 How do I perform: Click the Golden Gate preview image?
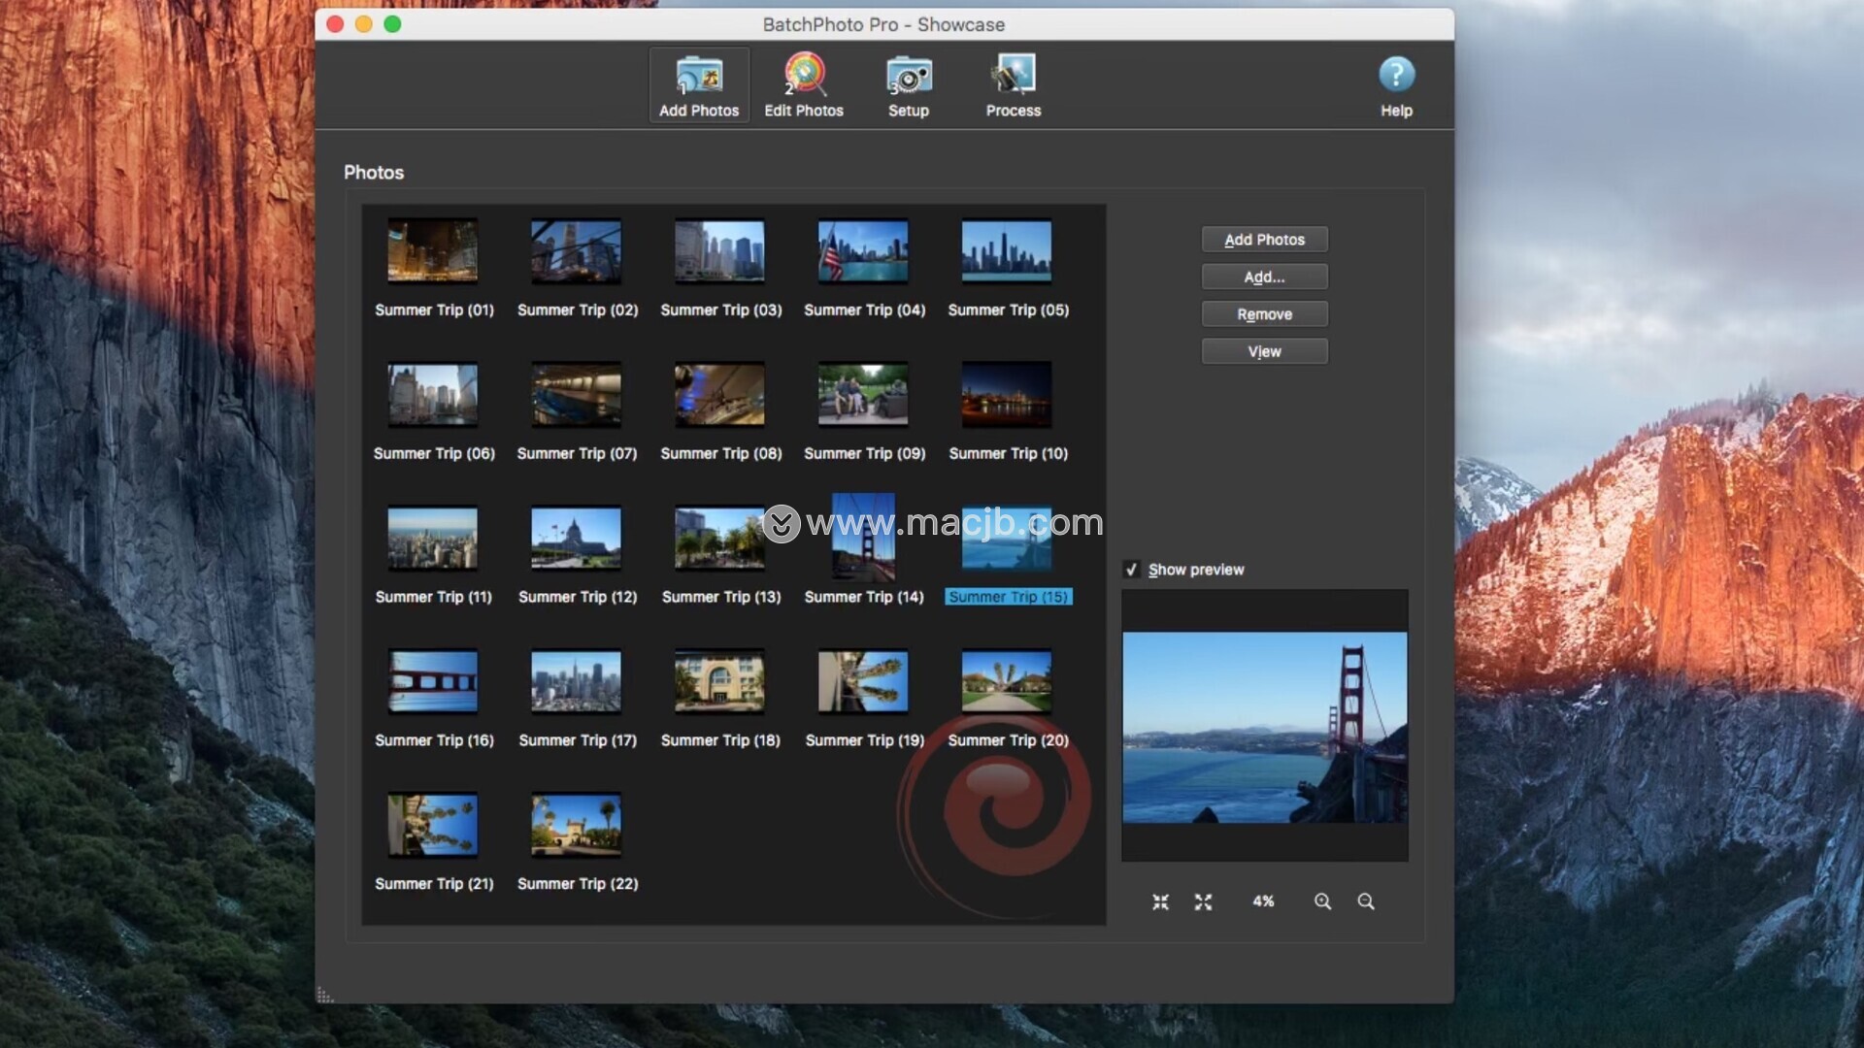coord(1264,727)
